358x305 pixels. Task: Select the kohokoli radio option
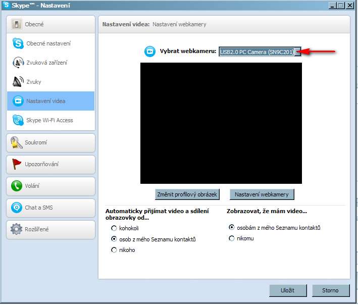pyautogui.click(x=114, y=228)
